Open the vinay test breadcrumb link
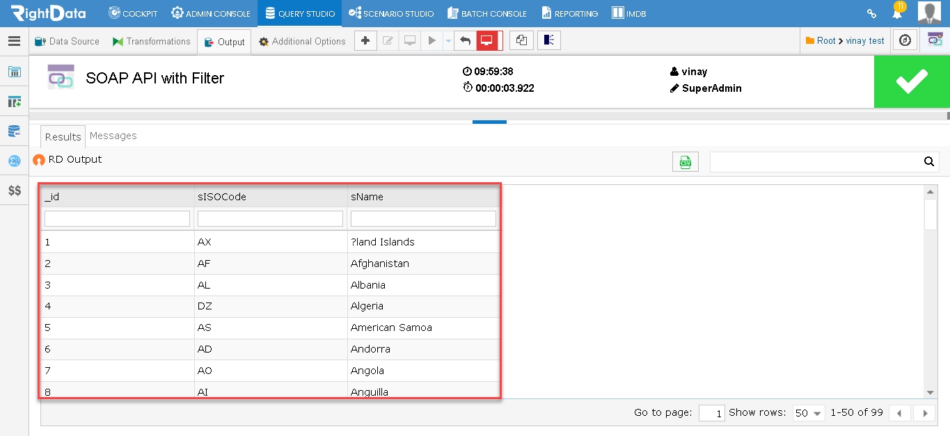Viewport: 950px width, 436px height. [865, 41]
